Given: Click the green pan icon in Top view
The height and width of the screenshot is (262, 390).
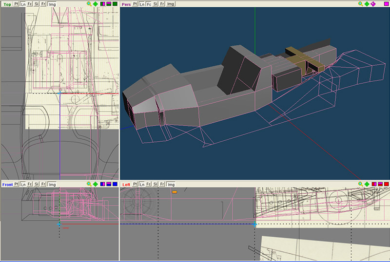Looking at the screenshot, I should (96, 4).
